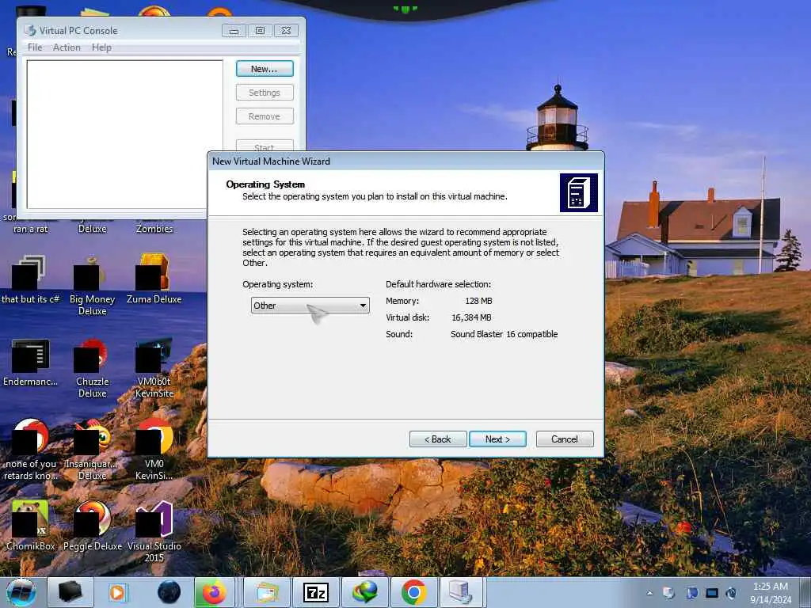Open the File menu in Virtual PC Console
Screen dimensions: 811x608
(x=35, y=47)
